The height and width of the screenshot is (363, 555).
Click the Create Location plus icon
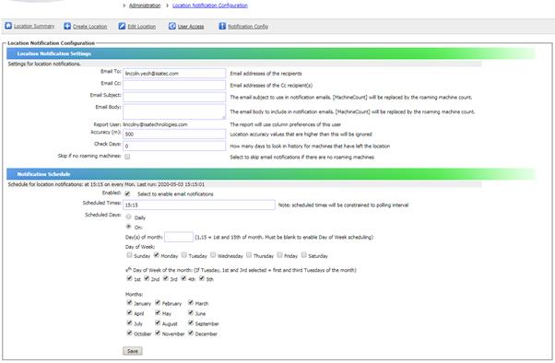67,26
